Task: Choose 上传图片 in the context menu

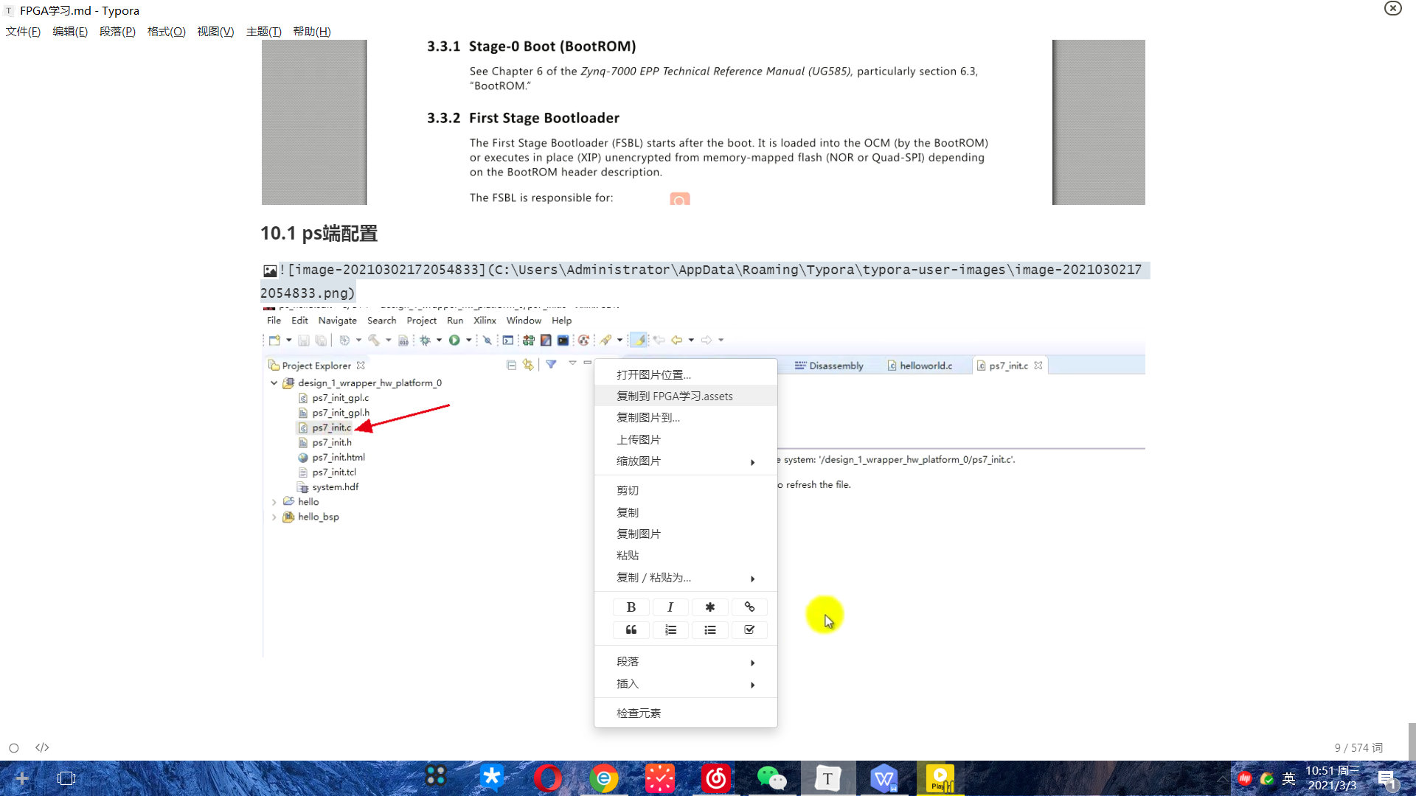Action: pyautogui.click(x=685, y=440)
